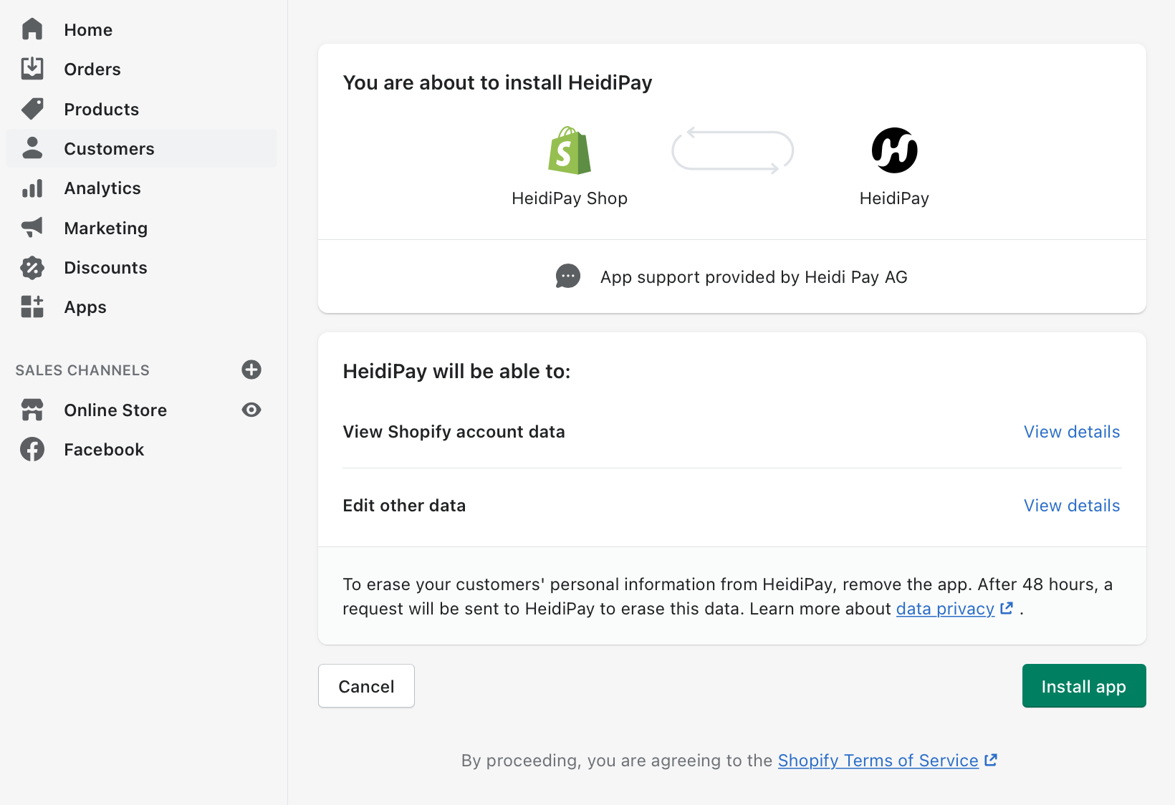Select the Discounts icon
This screenshot has height=805, width=1175.
click(32, 267)
